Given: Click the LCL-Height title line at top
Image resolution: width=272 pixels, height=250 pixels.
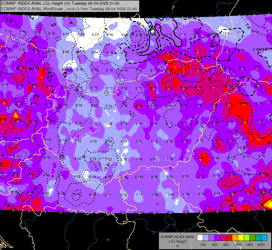Looking at the screenshot, I should 60,3.
